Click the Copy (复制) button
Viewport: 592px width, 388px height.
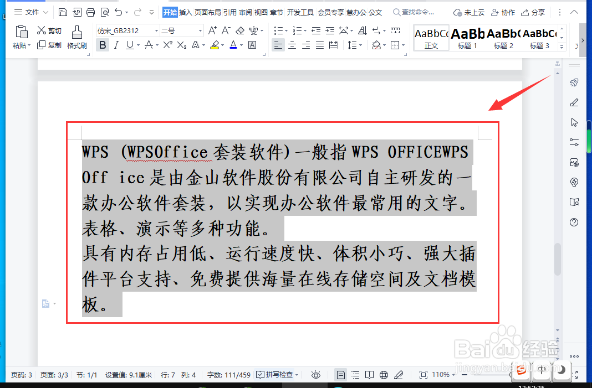coord(49,45)
